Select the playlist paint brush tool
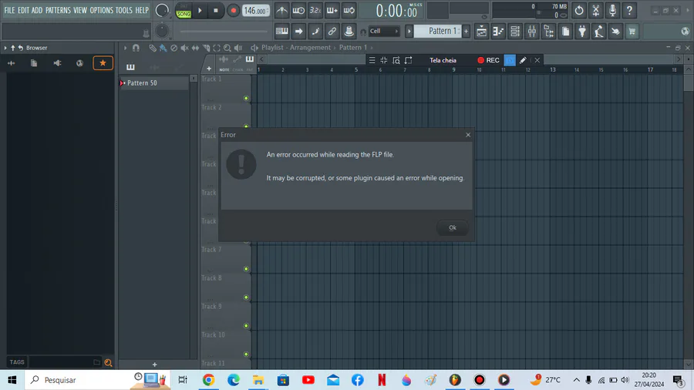The image size is (694, 390). click(163, 48)
